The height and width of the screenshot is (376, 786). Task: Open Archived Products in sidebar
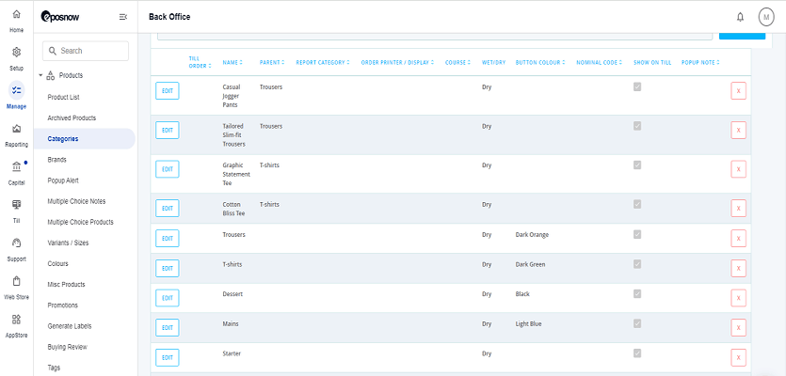click(x=72, y=118)
